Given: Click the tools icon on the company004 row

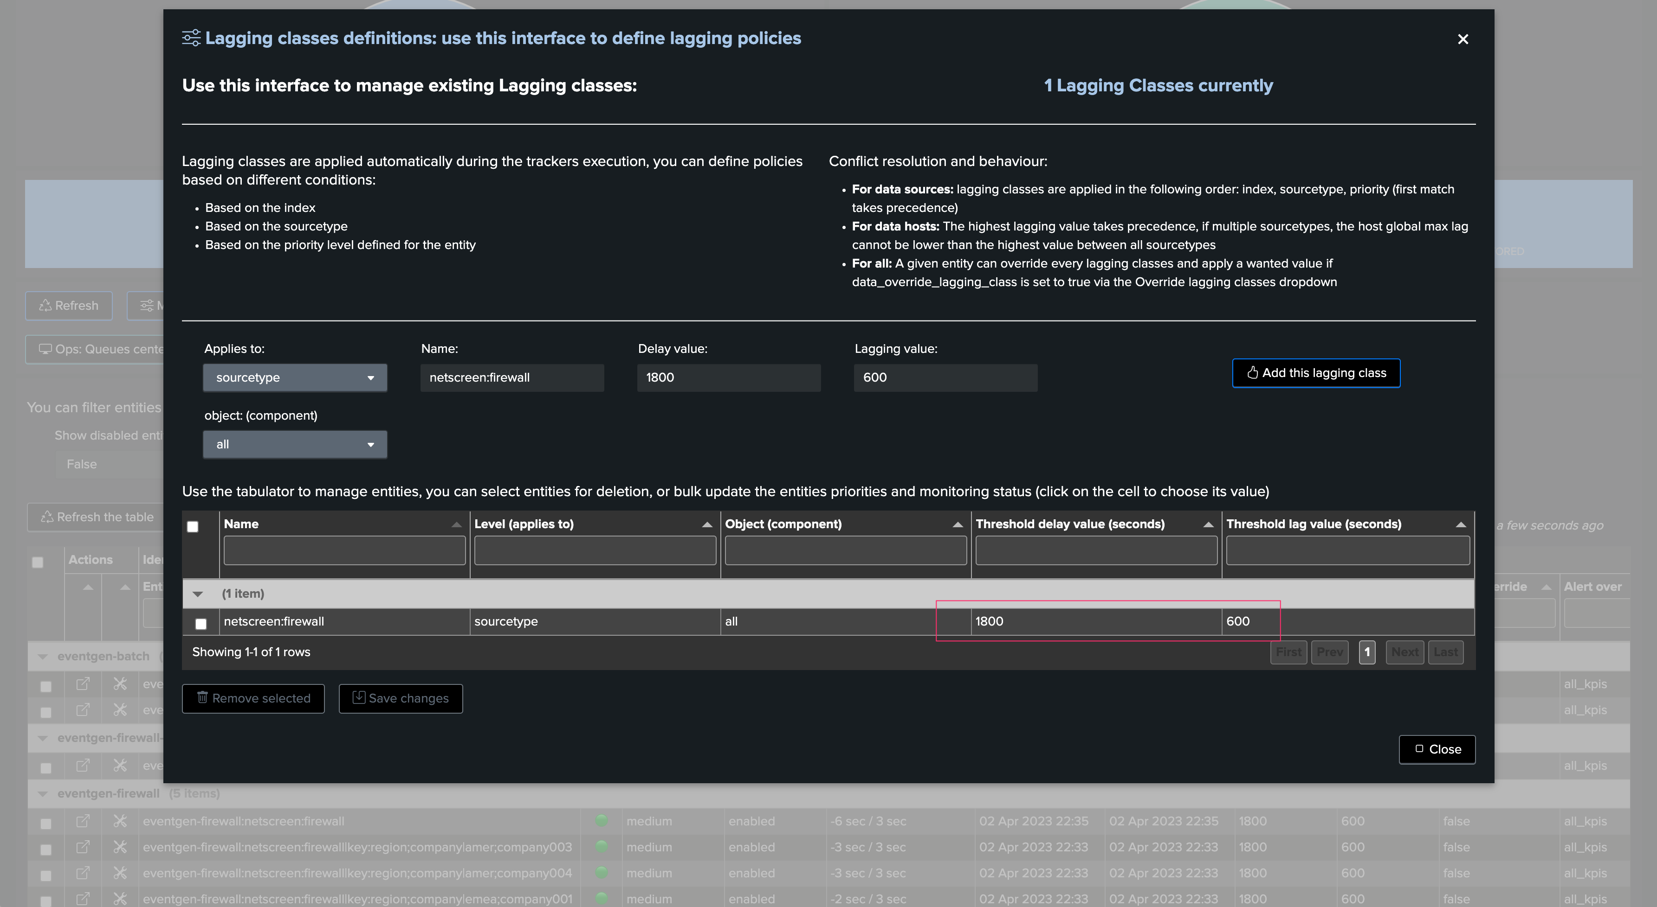Looking at the screenshot, I should tap(120, 873).
